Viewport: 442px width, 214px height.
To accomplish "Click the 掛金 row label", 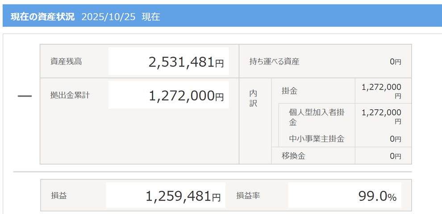I will [x=289, y=91].
